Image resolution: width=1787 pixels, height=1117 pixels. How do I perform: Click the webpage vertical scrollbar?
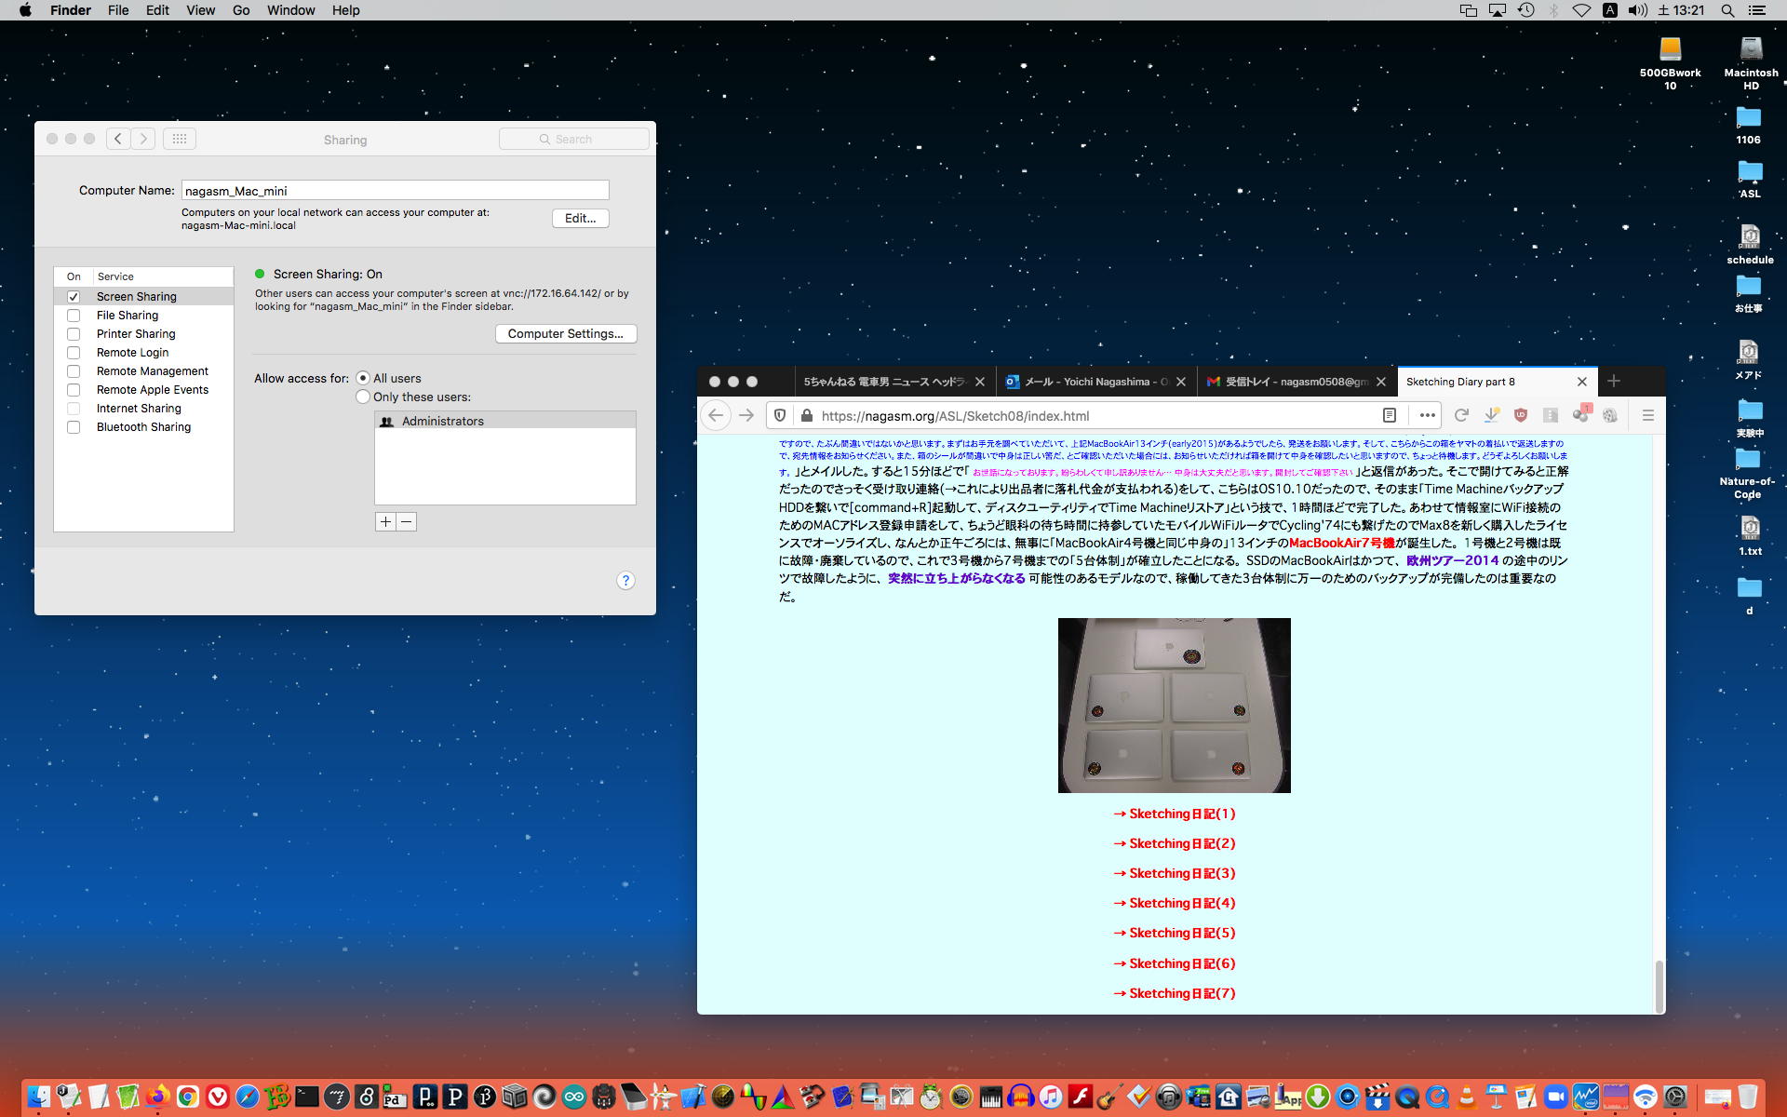click(1659, 985)
